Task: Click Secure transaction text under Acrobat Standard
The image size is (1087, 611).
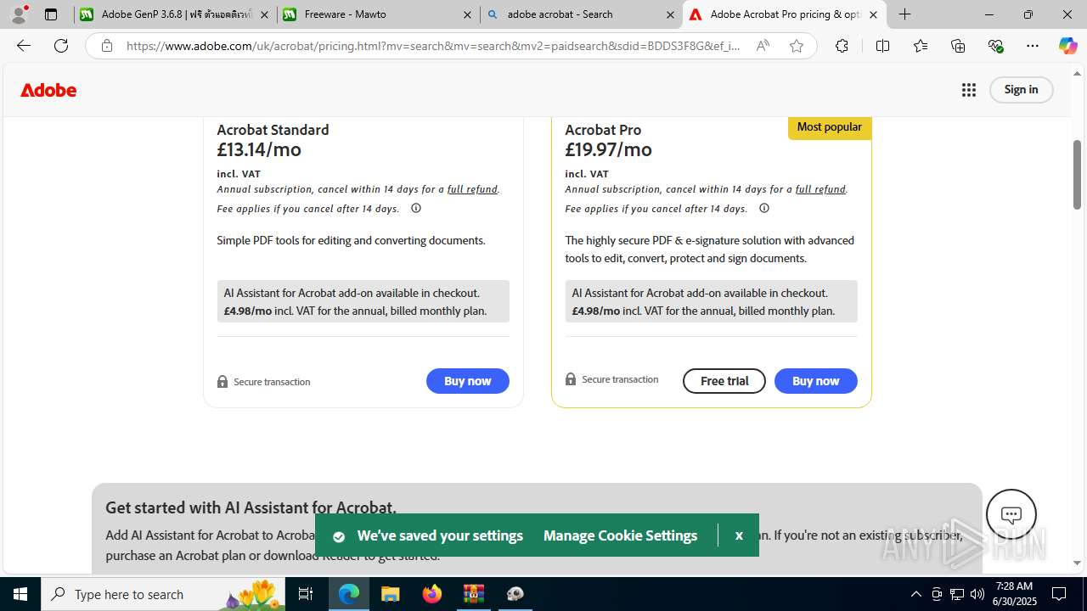Action: click(272, 382)
